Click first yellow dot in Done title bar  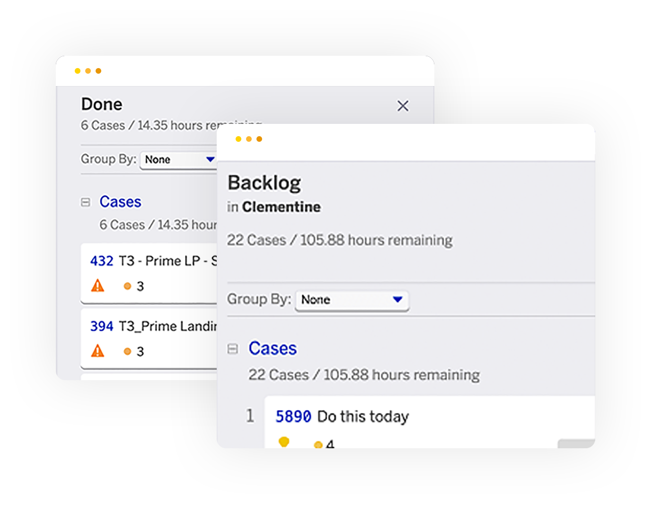(x=78, y=71)
